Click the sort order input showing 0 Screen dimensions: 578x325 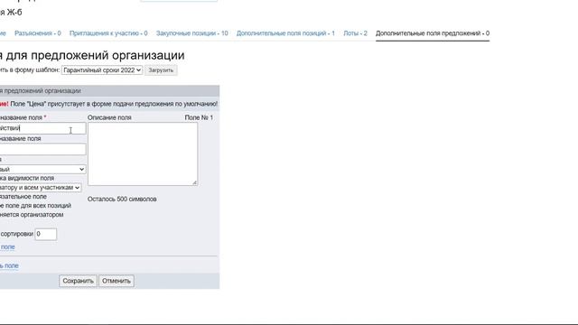pos(46,234)
